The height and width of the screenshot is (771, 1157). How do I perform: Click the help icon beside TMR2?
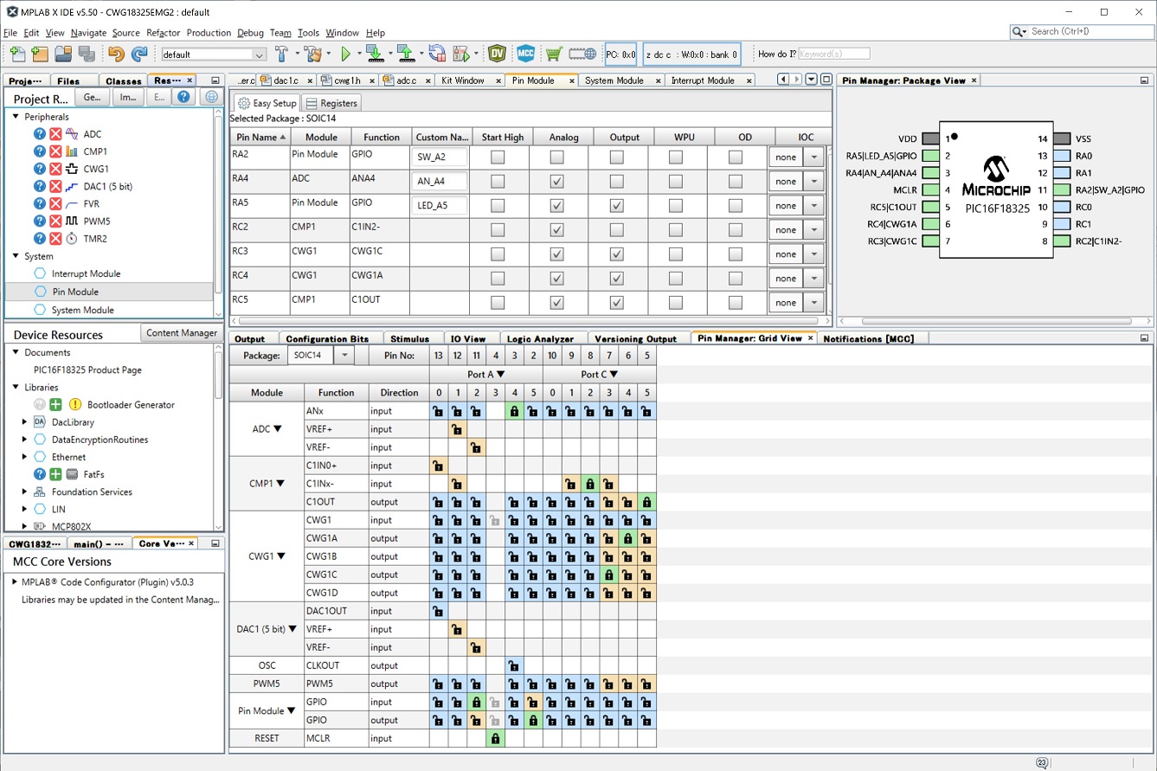click(x=40, y=238)
